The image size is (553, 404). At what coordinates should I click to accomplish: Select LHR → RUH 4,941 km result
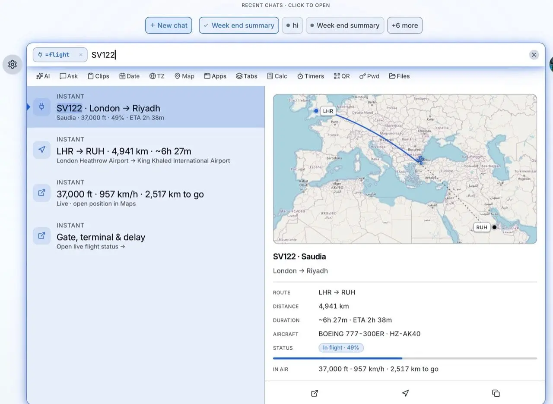[146, 150]
